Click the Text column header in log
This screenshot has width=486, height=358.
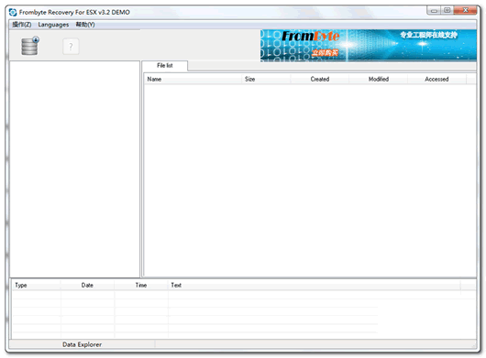pyautogui.click(x=315, y=286)
